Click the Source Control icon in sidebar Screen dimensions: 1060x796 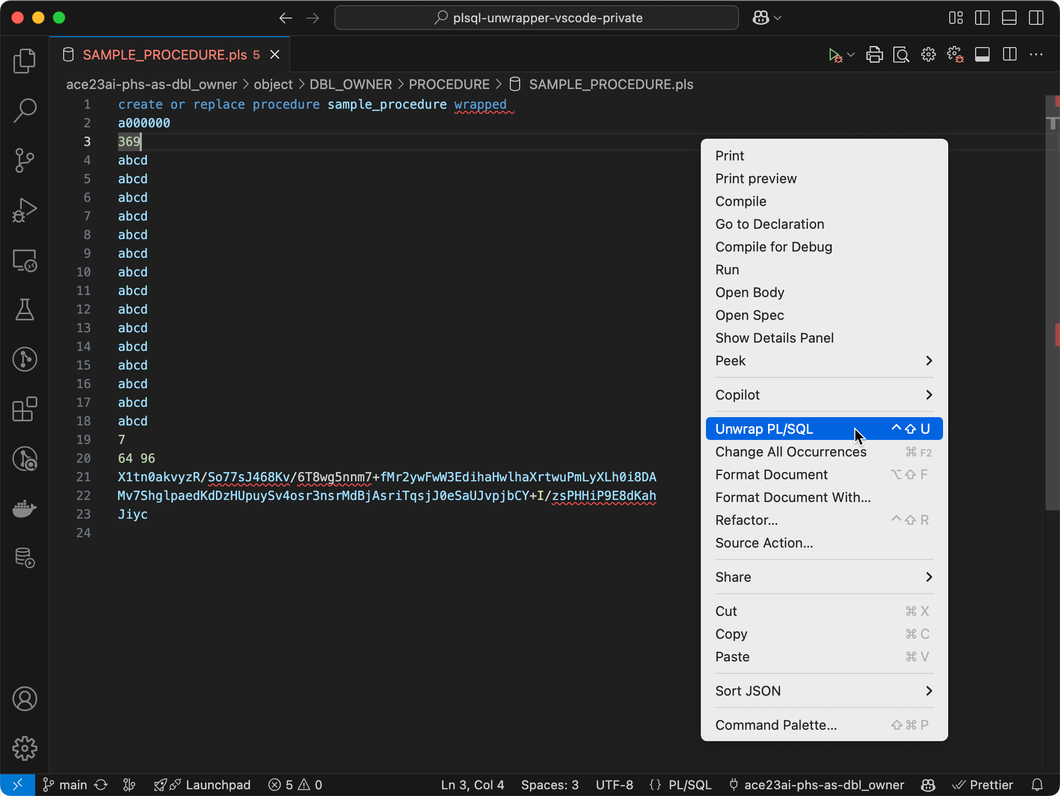pyautogui.click(x=24, y=160)
